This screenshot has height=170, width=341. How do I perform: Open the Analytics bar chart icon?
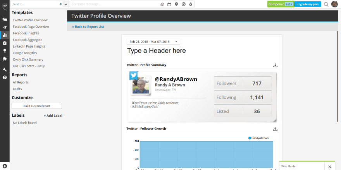tap(5, 35)
